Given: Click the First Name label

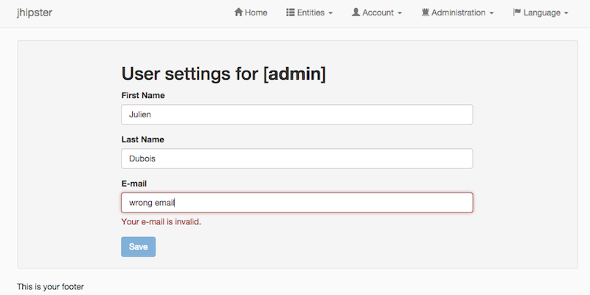Looking at the screenshot, I should 142,95.
